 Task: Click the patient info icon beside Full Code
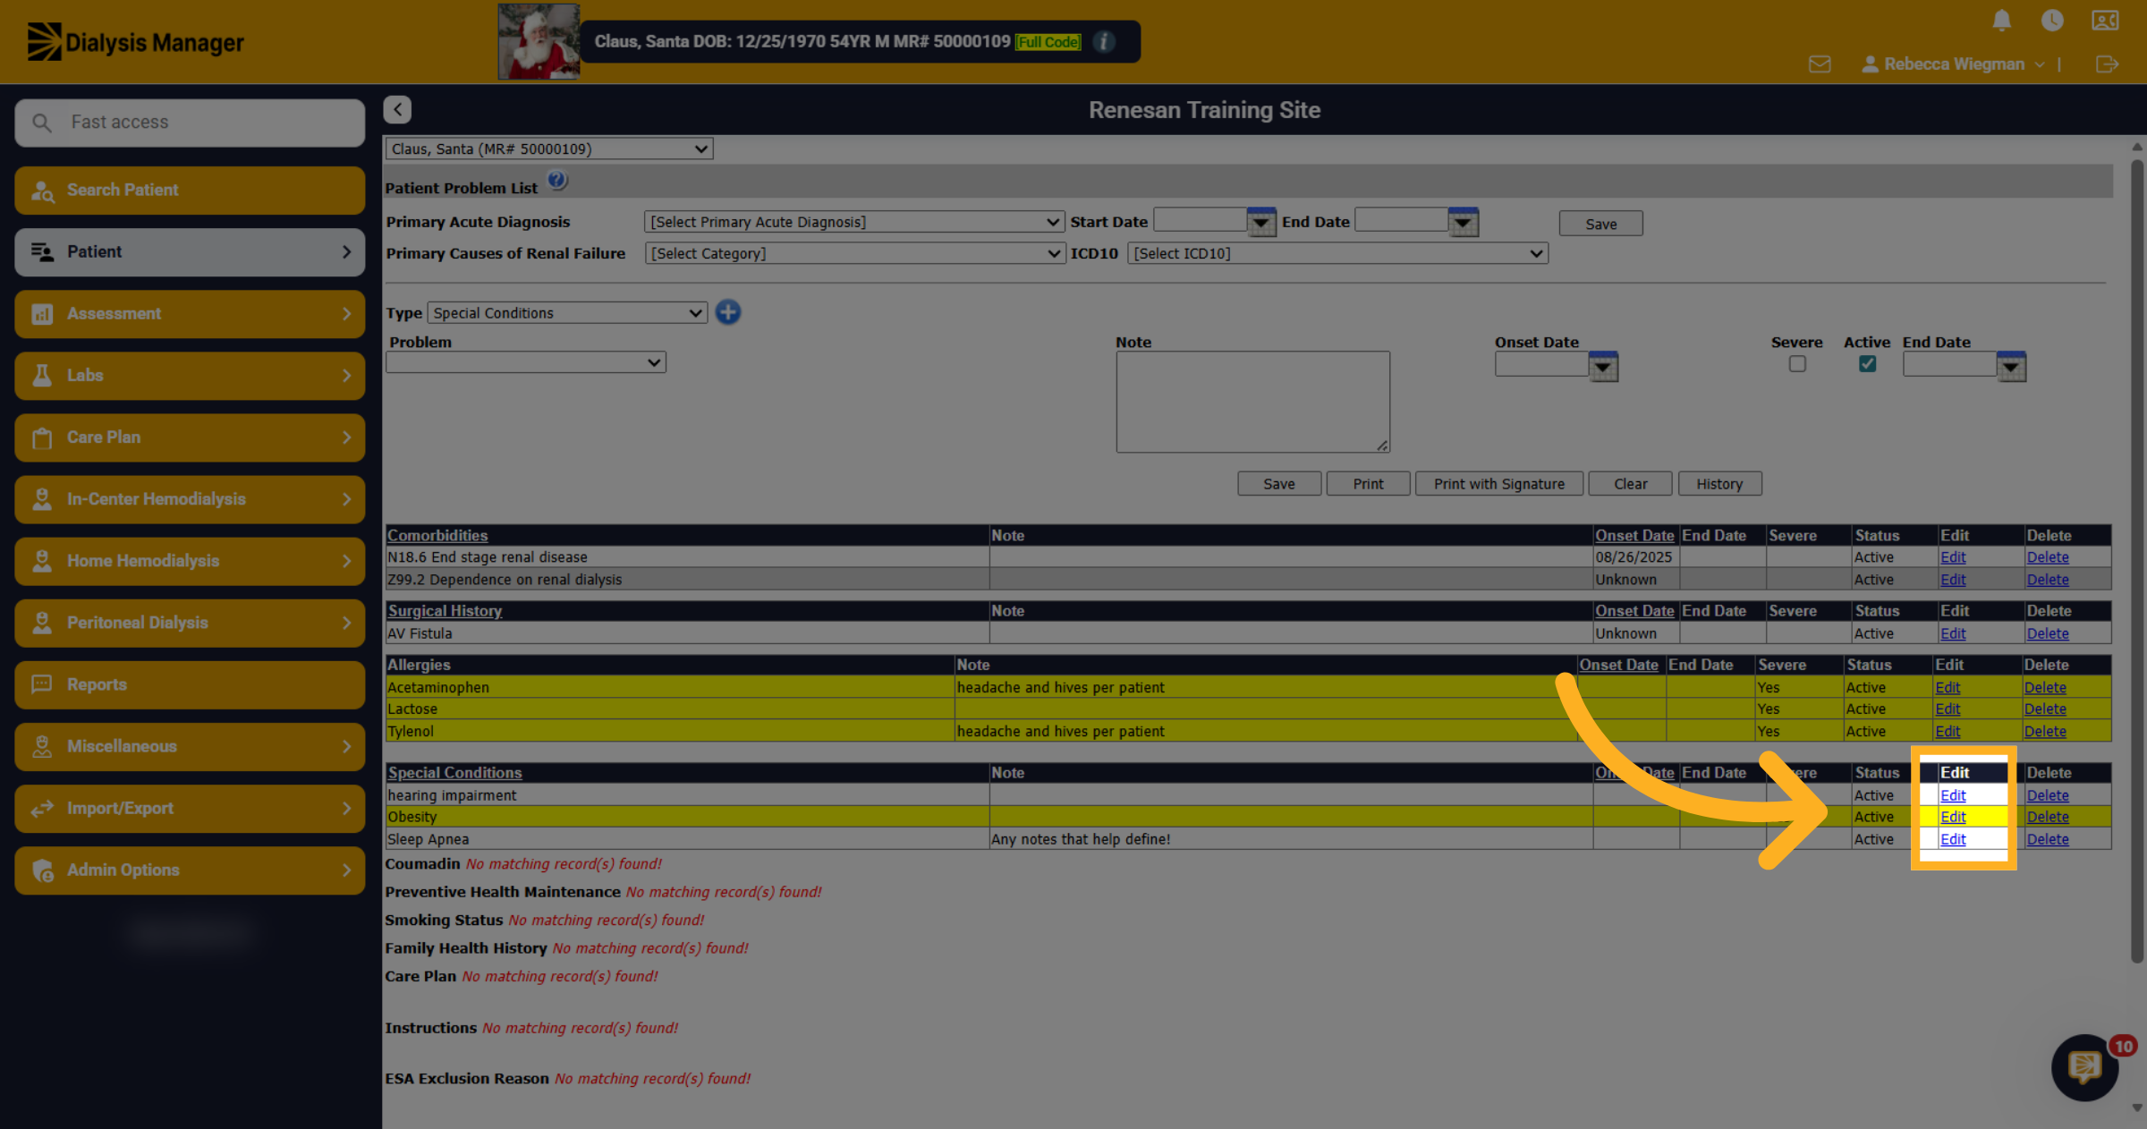pyautogui.click(x=1104, y=42)
